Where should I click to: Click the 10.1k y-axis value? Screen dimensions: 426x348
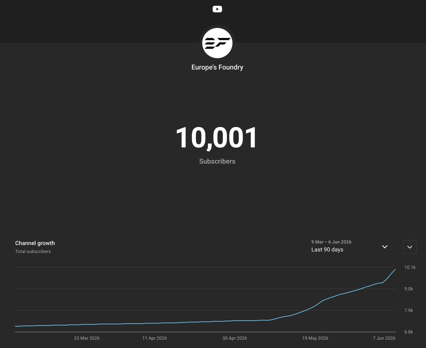pyautogui.click(x=410, y=267)
